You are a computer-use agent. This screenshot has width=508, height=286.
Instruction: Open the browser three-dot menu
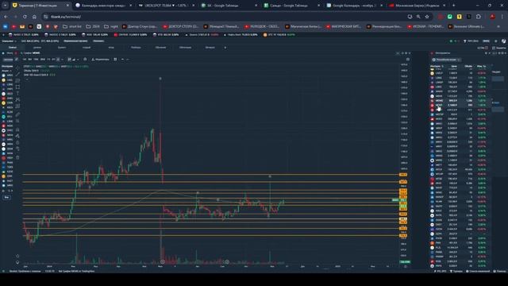point(502,17)
